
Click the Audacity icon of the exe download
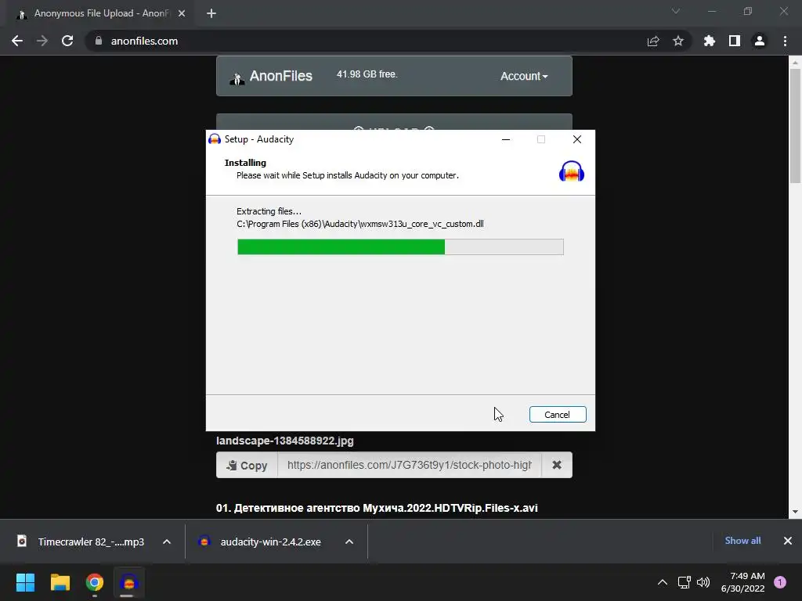204,542
